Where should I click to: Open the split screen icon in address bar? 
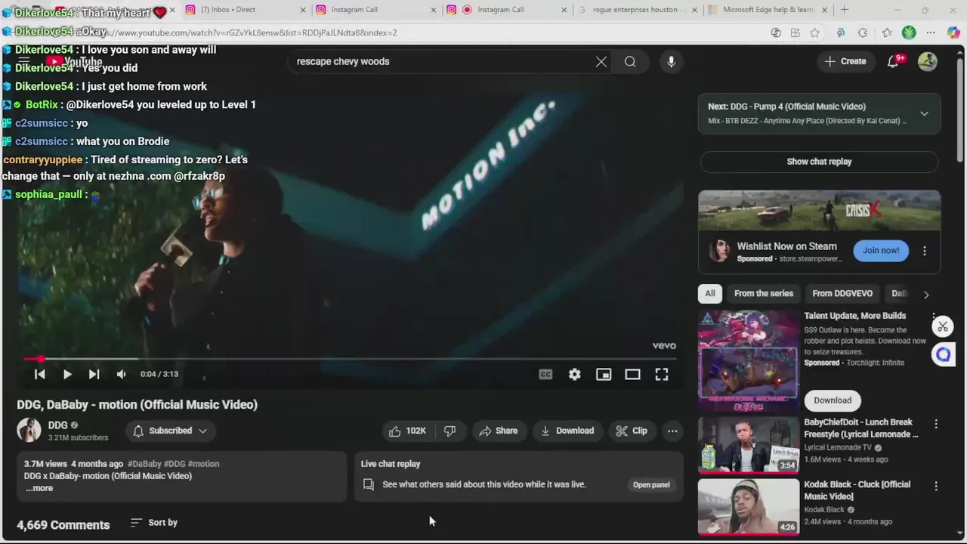pyautogui.click(x=795, y=32)
